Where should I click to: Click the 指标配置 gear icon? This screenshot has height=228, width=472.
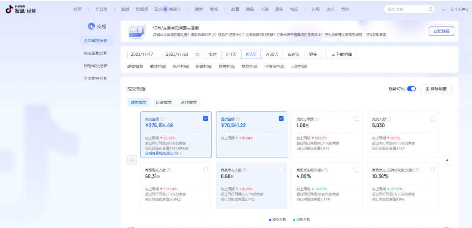click(x=428, y=89)
